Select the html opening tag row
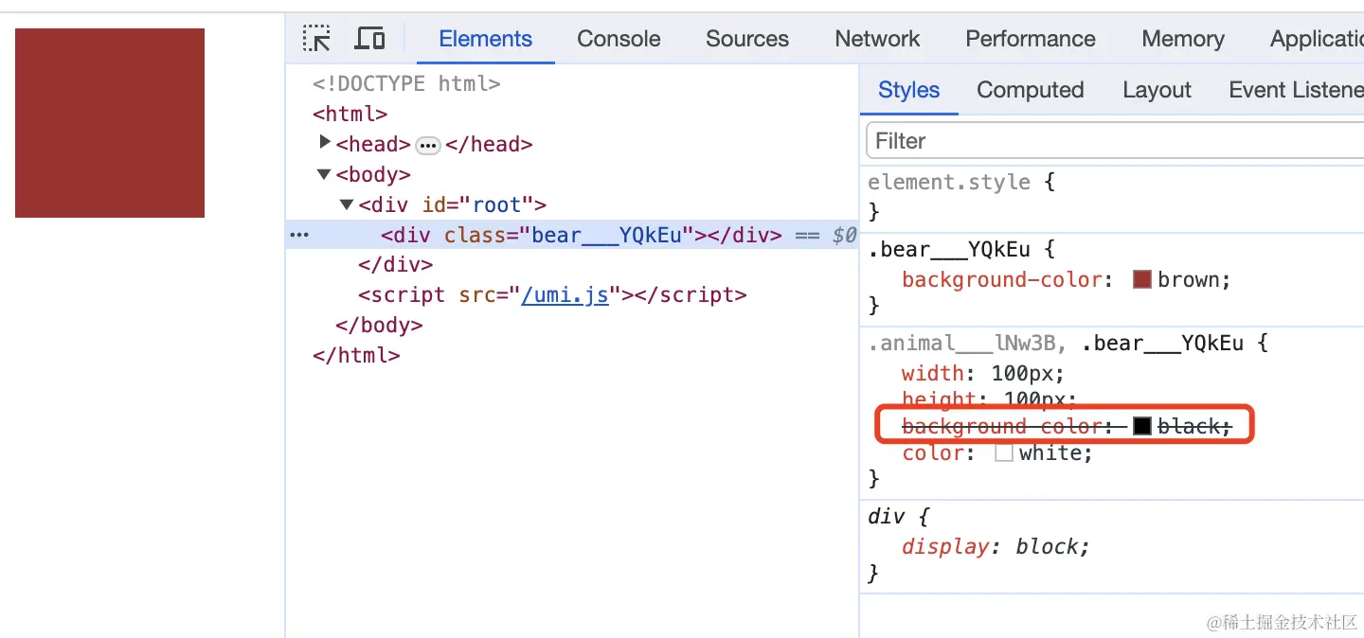The image size is (1364, 638). (x=350, y=114)
